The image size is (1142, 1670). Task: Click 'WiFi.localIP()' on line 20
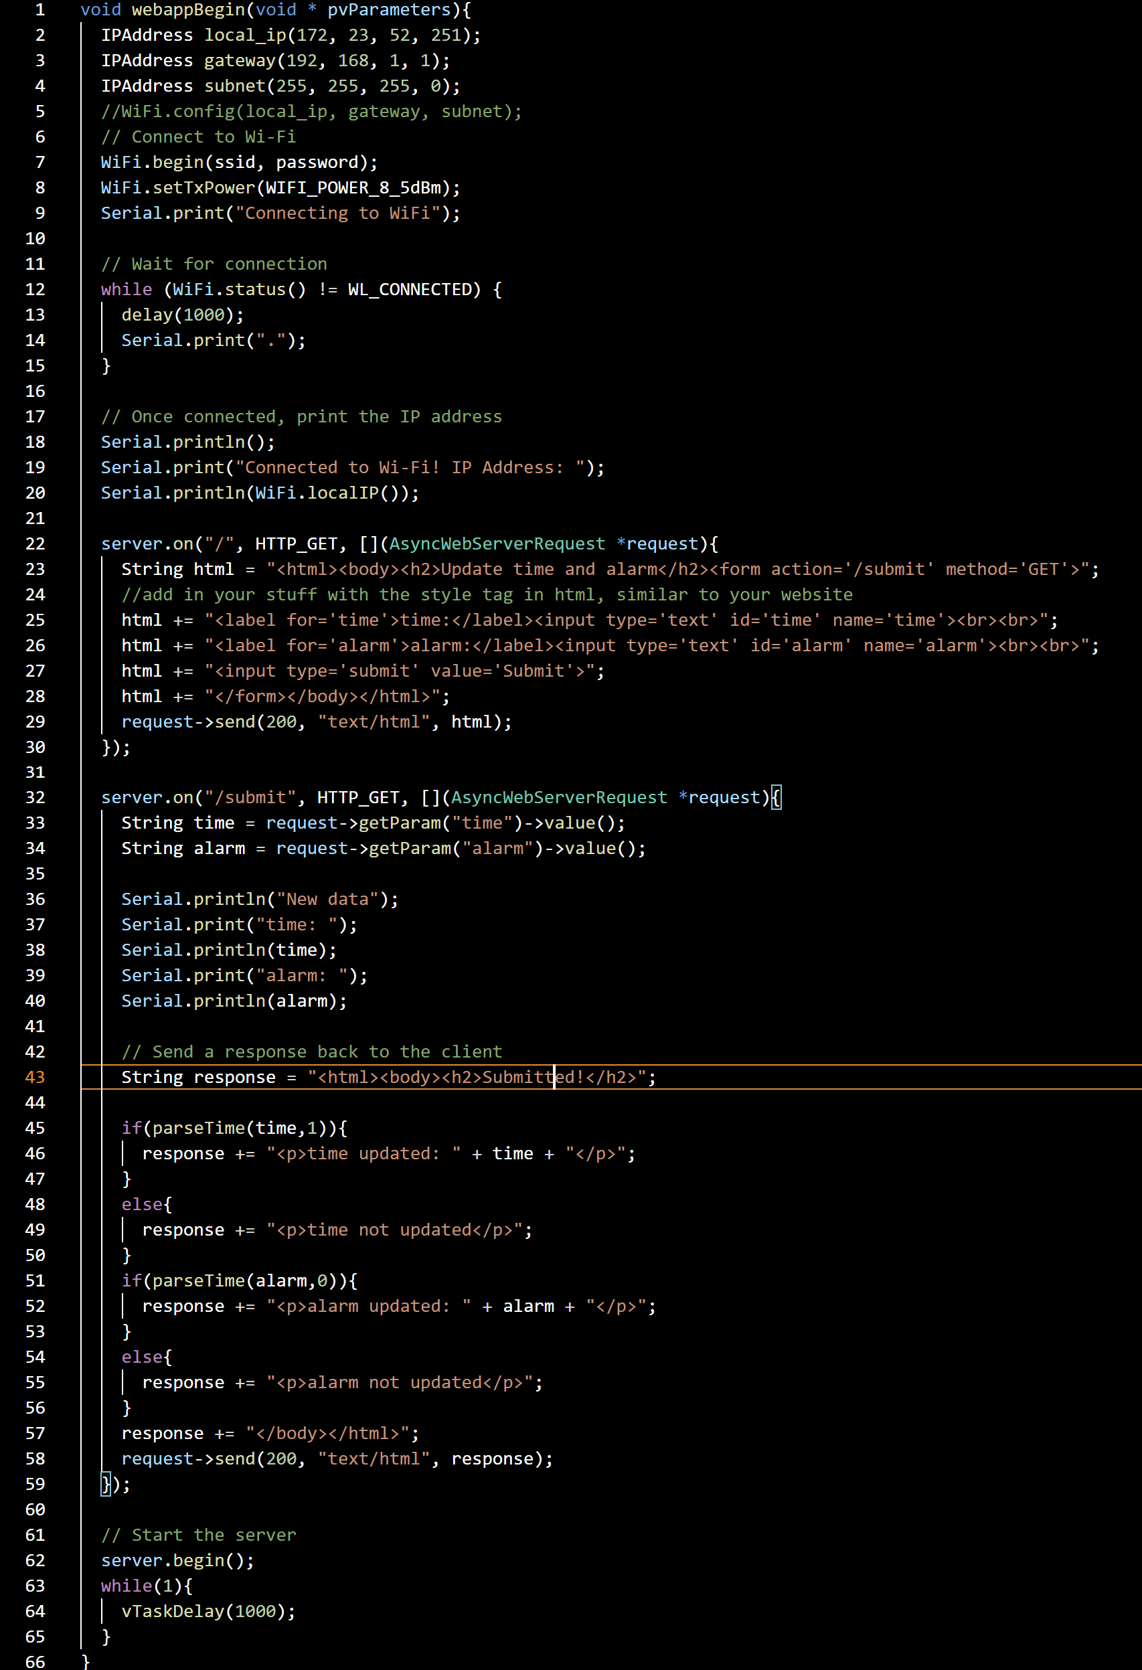tap(332, 493)
